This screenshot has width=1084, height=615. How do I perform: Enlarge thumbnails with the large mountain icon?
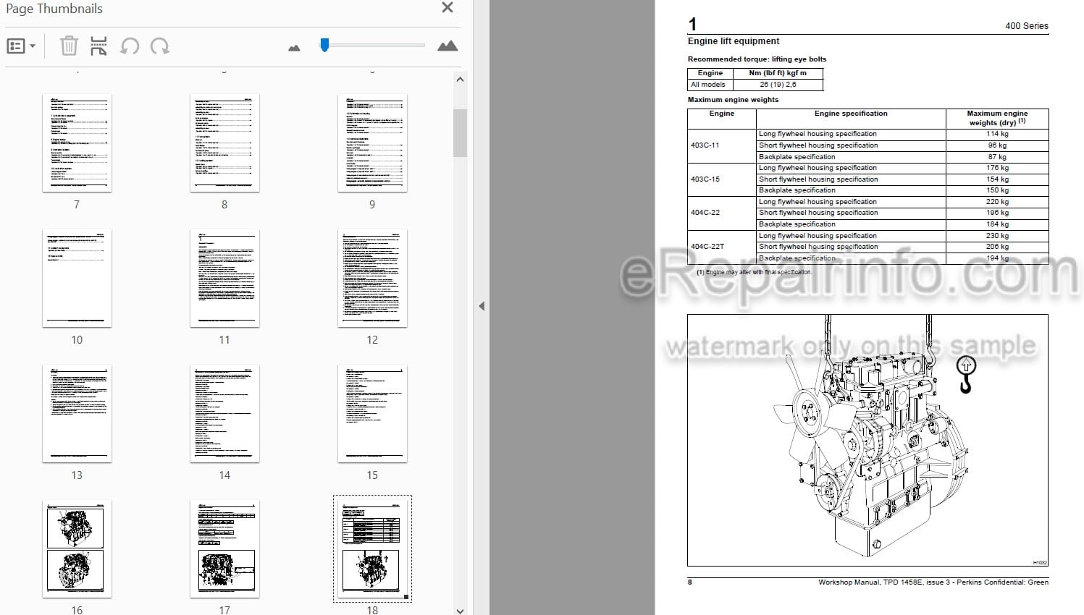pos(448,46)
